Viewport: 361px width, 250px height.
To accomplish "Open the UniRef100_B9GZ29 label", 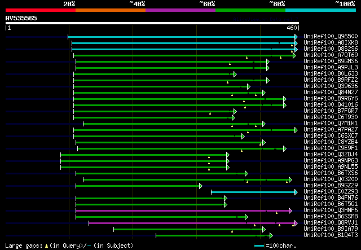I will coord(331,186).
